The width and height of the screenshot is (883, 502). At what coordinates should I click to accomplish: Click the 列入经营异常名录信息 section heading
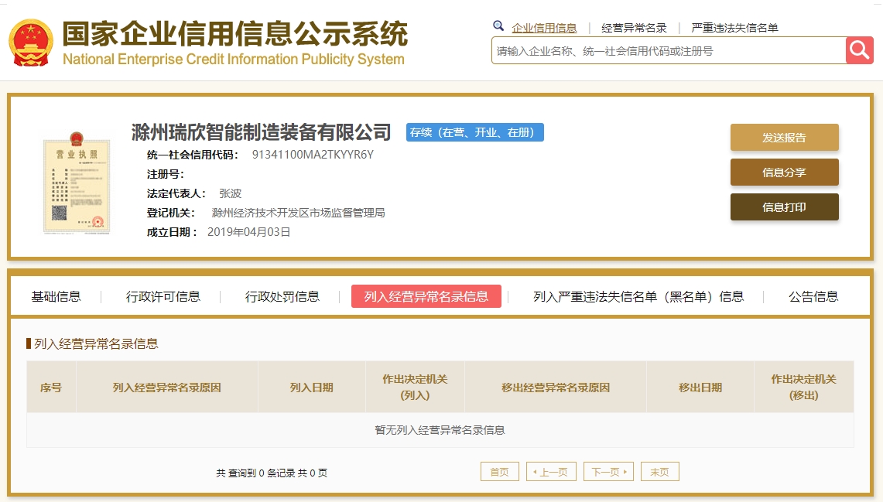click(x=96, y=343)
